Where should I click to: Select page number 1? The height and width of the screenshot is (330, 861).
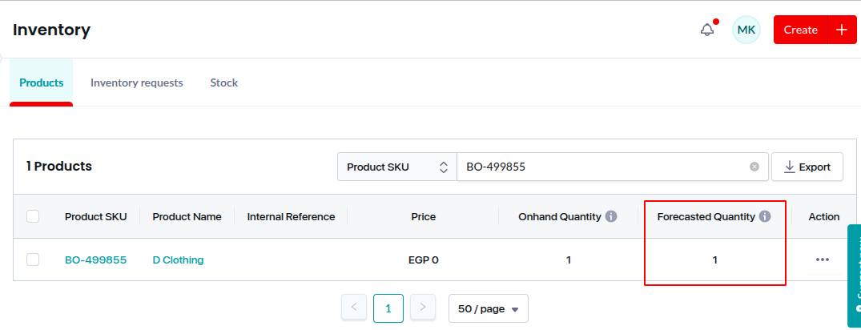coord(388,308)
